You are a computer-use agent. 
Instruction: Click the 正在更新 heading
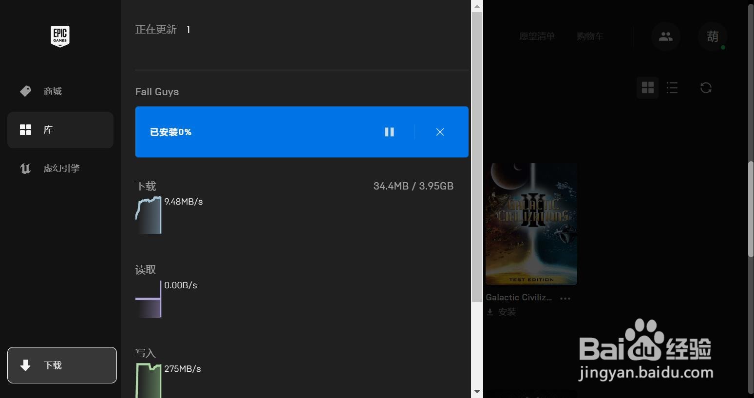point(156,30)
